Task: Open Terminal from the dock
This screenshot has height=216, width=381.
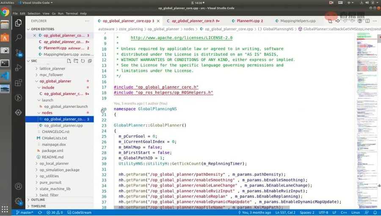Action: 5,63
